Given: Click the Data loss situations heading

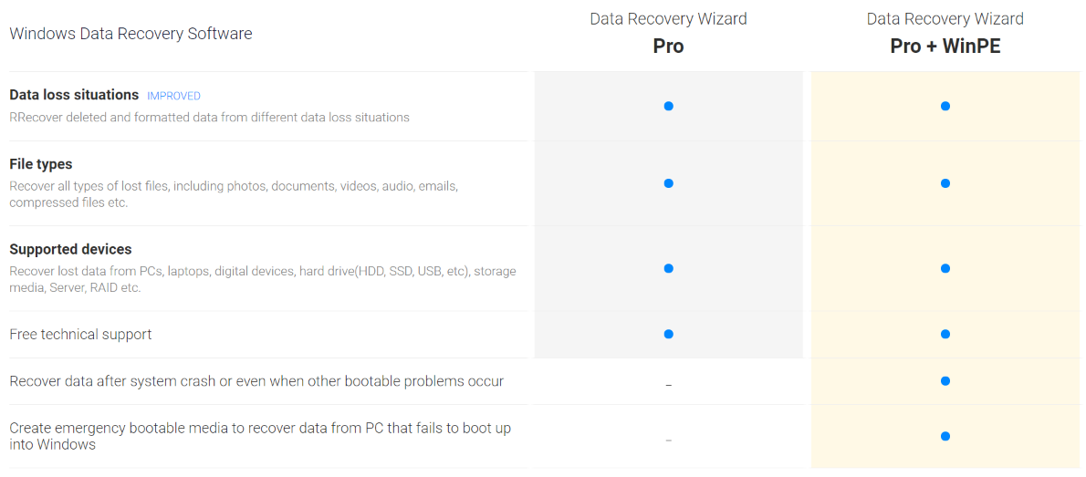Looking at the screenshot, I should 74,95.
